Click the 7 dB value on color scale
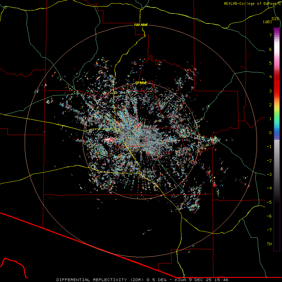Viewport: 282px width, 282px height. pyautogui.click(x=270, y=35)
